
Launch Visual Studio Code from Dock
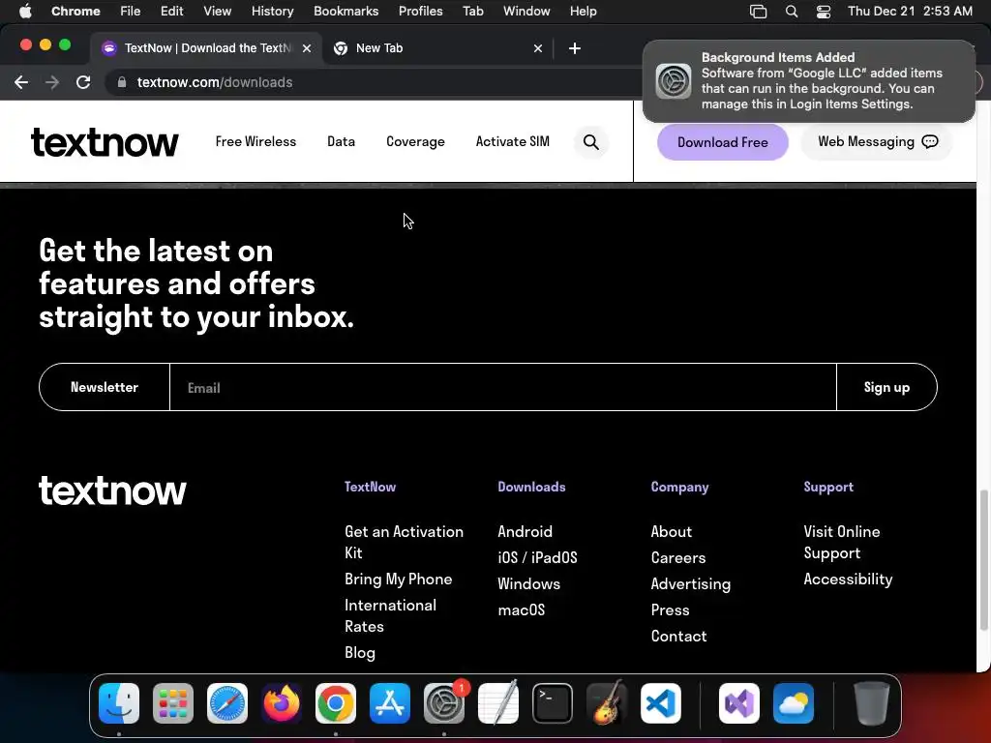tap(661, 703)
